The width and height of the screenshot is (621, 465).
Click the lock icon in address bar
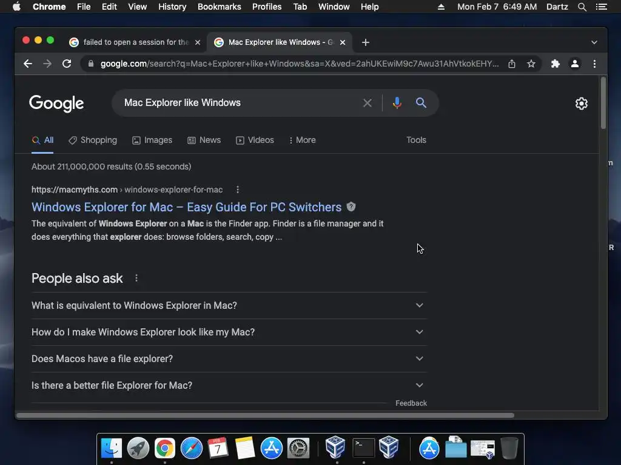(91, 64)
